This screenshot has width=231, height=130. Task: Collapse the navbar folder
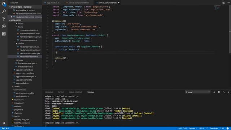(x=21, y=43)
